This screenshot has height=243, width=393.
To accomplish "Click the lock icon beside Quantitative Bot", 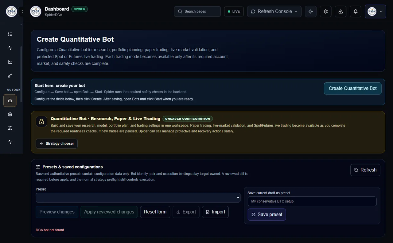I will (41, 121).
